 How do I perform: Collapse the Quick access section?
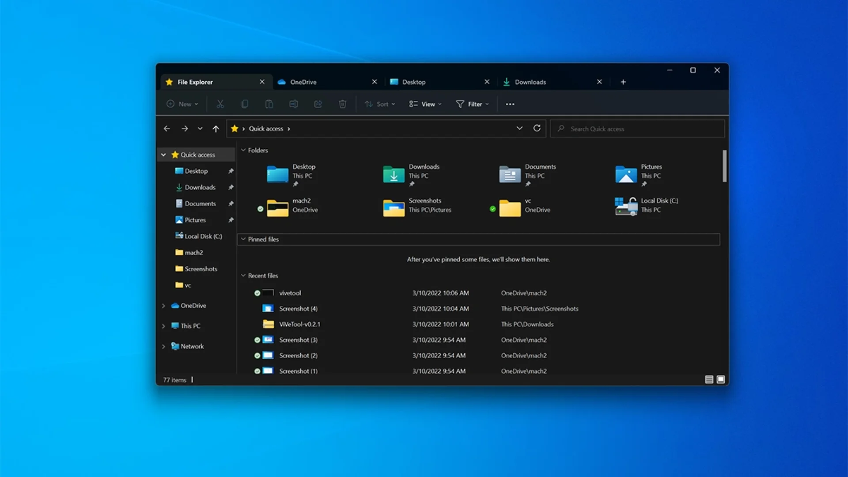164,154
